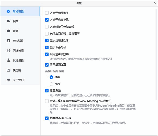This screenshot has height=136, width=158.
Task: Click the keyboard icon for 快捷键
Action: [x=8, y=70]
